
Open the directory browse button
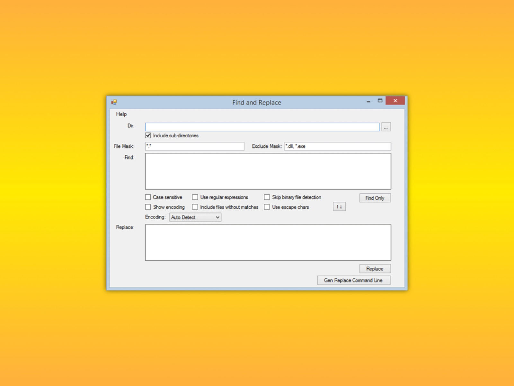tap(386, 127)
